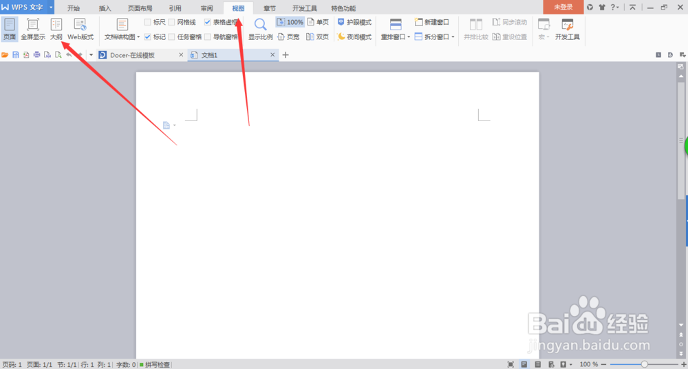Image resolution: width=688 pixels, height=369 pixels.
Task: Collapse the ribbon with up-arrow icon
Action: point(632,8)
